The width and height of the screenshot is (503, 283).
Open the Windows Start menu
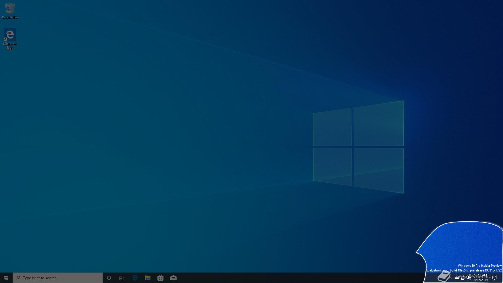(x=6, y=278)
